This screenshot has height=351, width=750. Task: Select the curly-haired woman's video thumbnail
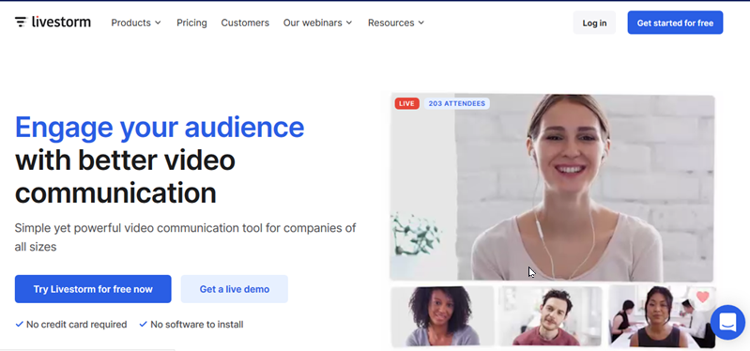[x=442, y=315]
